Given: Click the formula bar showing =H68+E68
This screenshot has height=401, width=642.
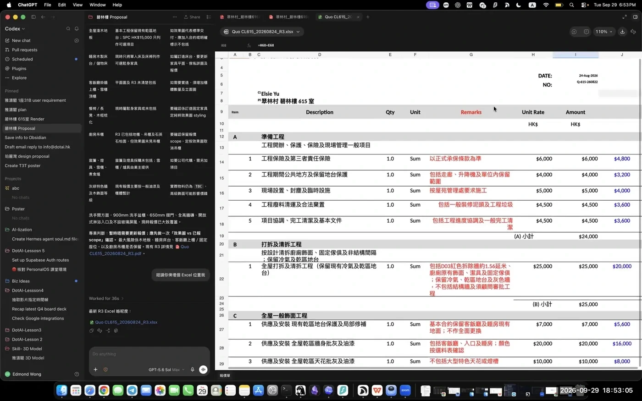Looking at the screenshot, I should pos(266,45).
